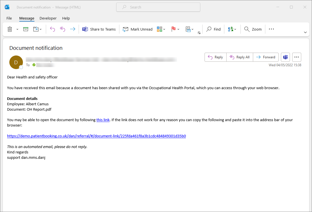Follow the 'this link' hyperlink
Screen dimensions: 312x212
pyautogui.click(x=103, y=120)
